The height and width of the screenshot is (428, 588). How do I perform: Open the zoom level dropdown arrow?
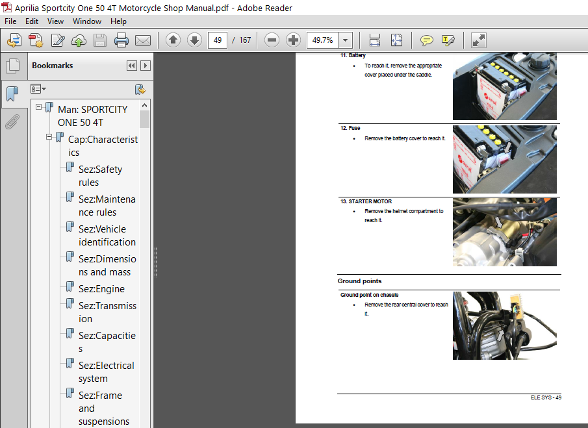[x=346, y=40]
